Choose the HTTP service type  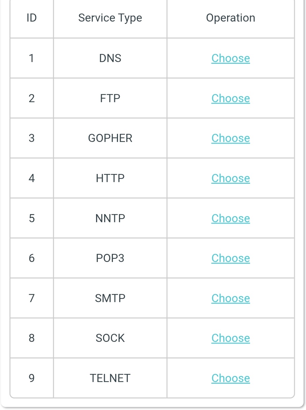tap(231, 178)
